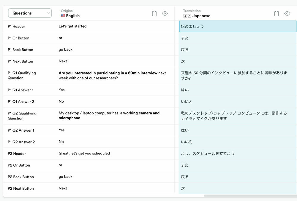Click the horizontal scrollbar at the bottom
The width and height of the screenshot is (297, 201).
pos(249,196)
